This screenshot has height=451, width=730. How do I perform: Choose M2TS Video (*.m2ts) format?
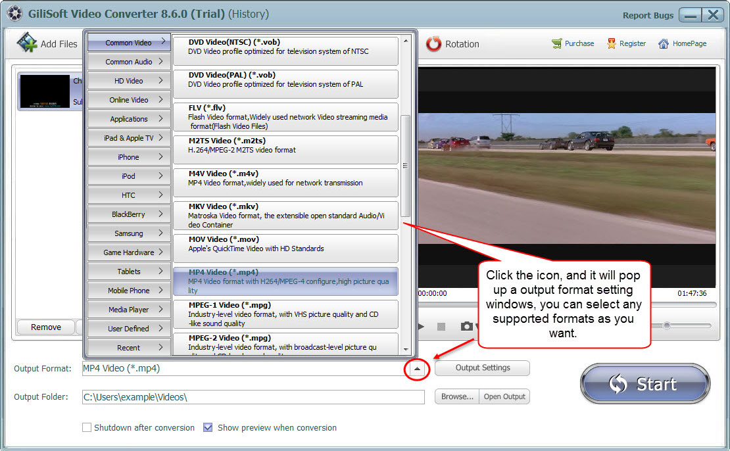pyautogui.click(x=286, y=150)
